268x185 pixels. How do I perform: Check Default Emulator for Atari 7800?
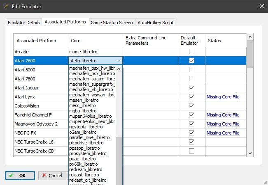pos(191,78)
